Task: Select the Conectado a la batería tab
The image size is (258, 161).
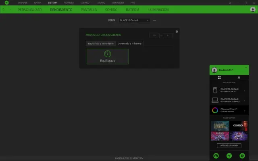Action: [129, 43]
